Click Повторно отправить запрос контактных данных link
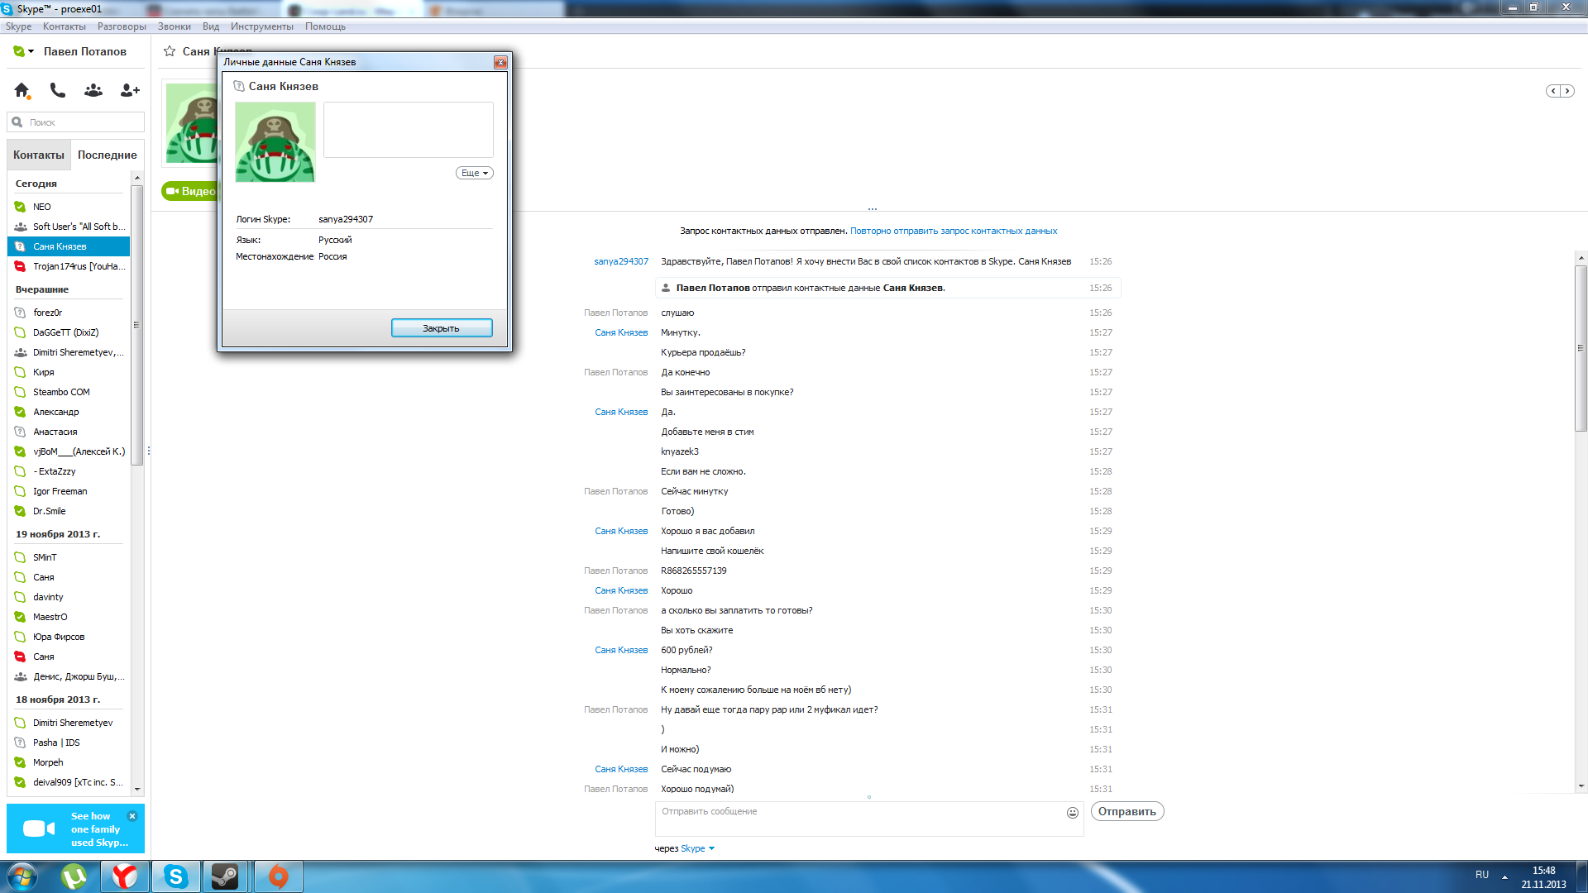The width and height of the screenshot is (1588, 893). (954, 231)
